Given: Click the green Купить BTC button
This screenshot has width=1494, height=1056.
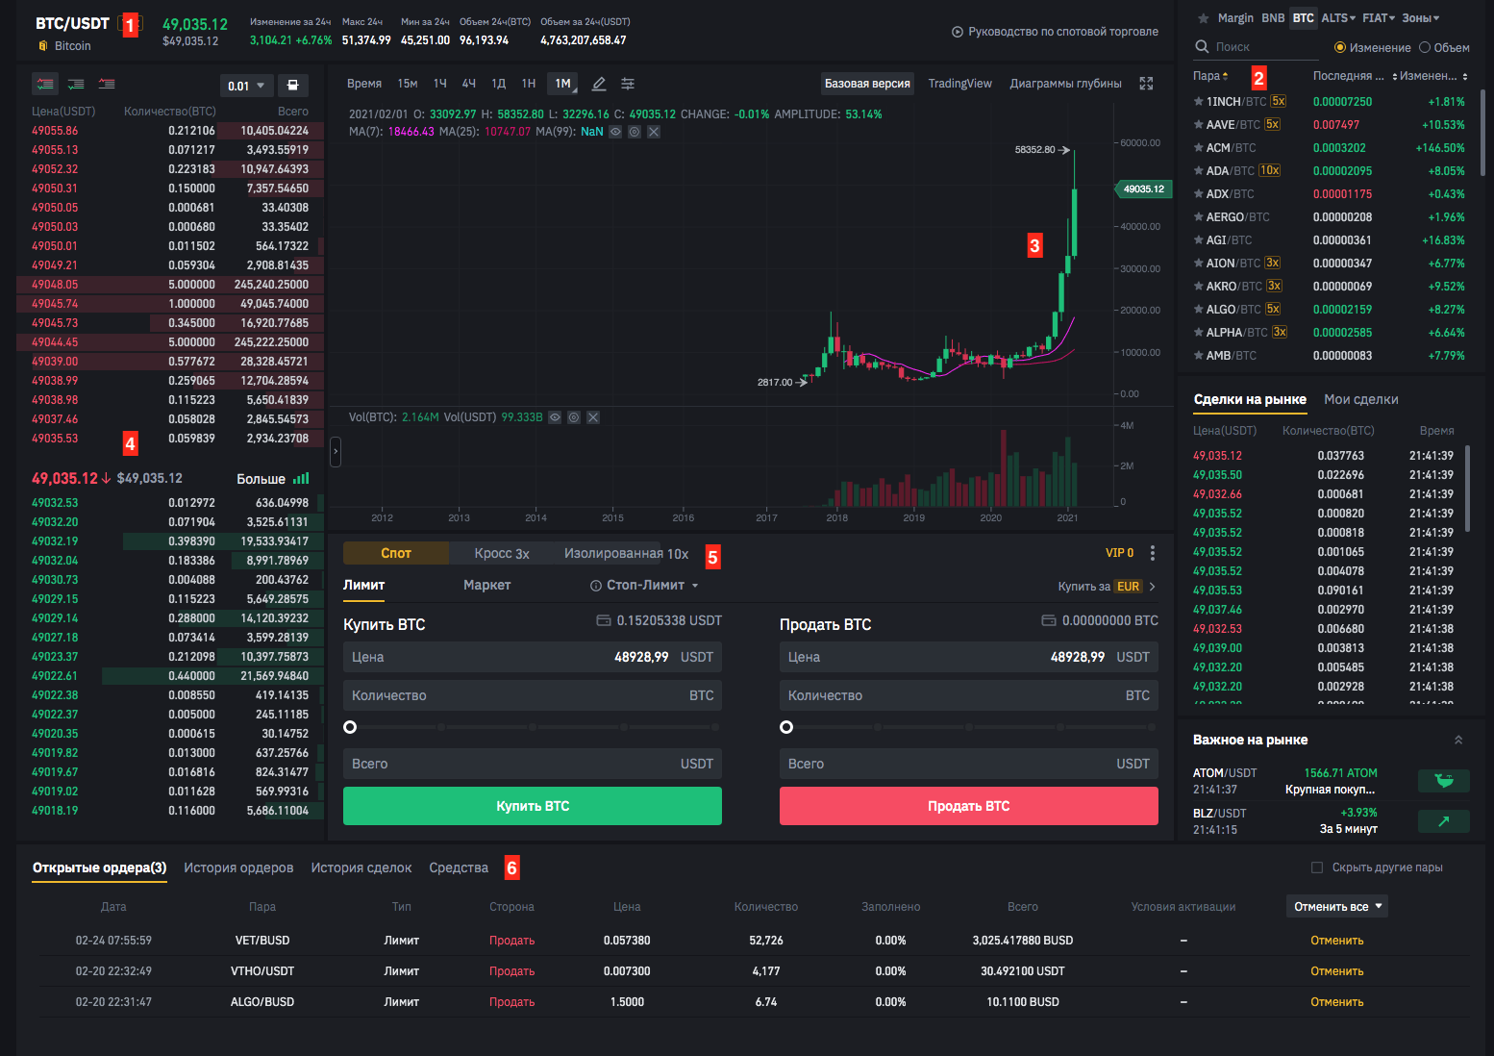Looking at the screenshot, I should (x=533, y=806).
